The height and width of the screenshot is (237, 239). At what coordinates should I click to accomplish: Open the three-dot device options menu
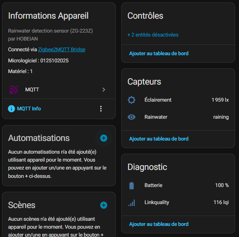point(101,108)
